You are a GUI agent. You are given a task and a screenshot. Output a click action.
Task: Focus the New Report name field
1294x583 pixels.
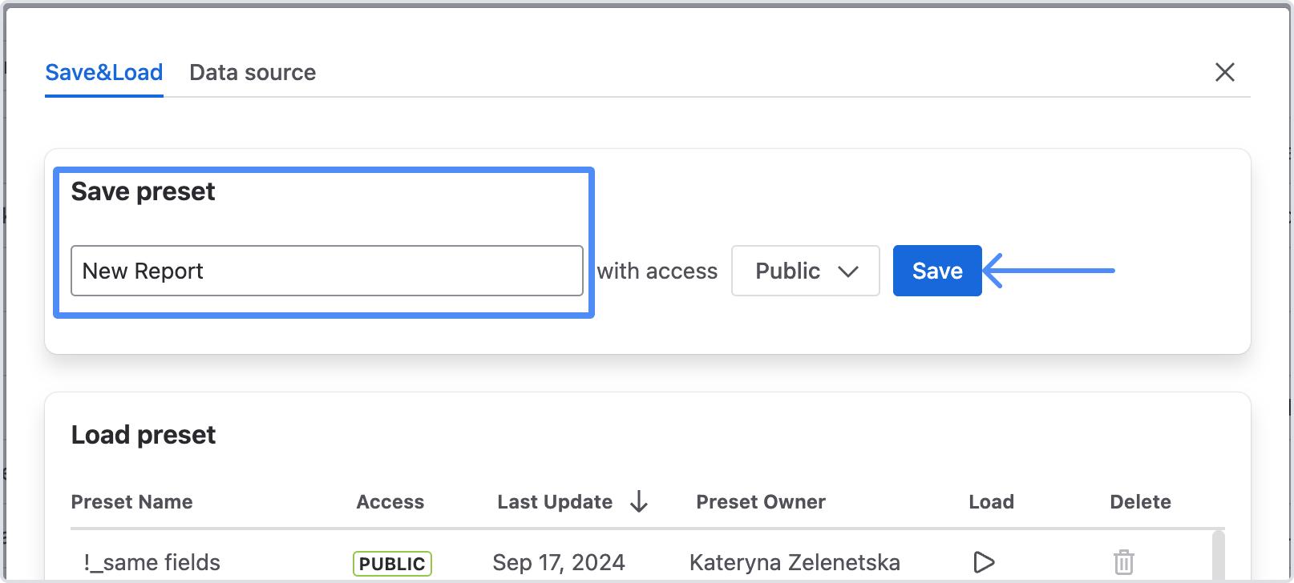326,271
